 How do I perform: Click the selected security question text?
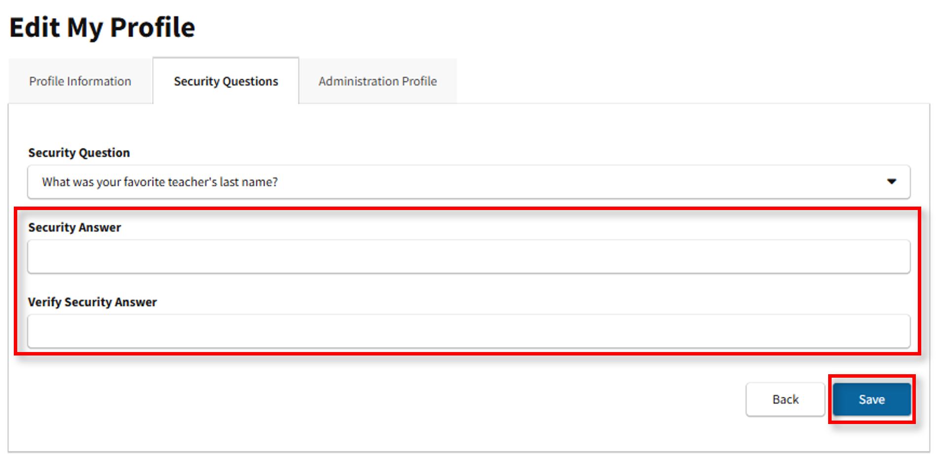click(x=160, y=182)
